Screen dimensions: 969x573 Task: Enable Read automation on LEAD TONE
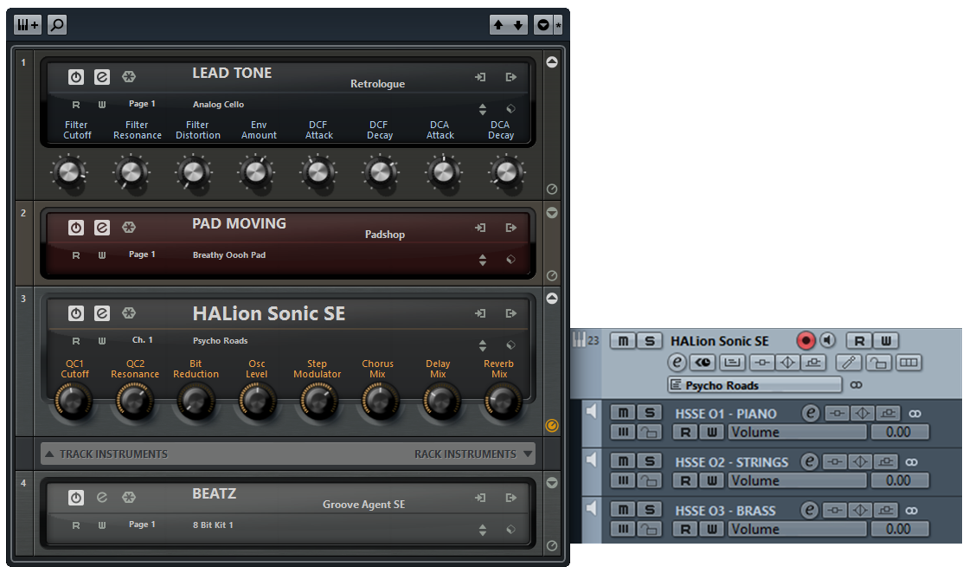76,105
